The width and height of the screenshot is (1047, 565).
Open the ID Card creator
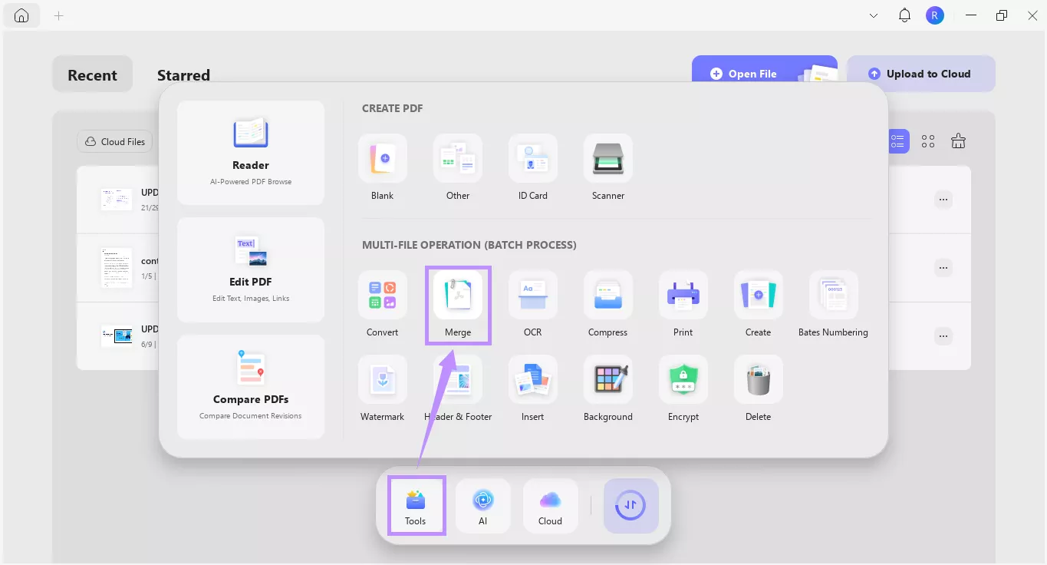click(x=532, y=168)
